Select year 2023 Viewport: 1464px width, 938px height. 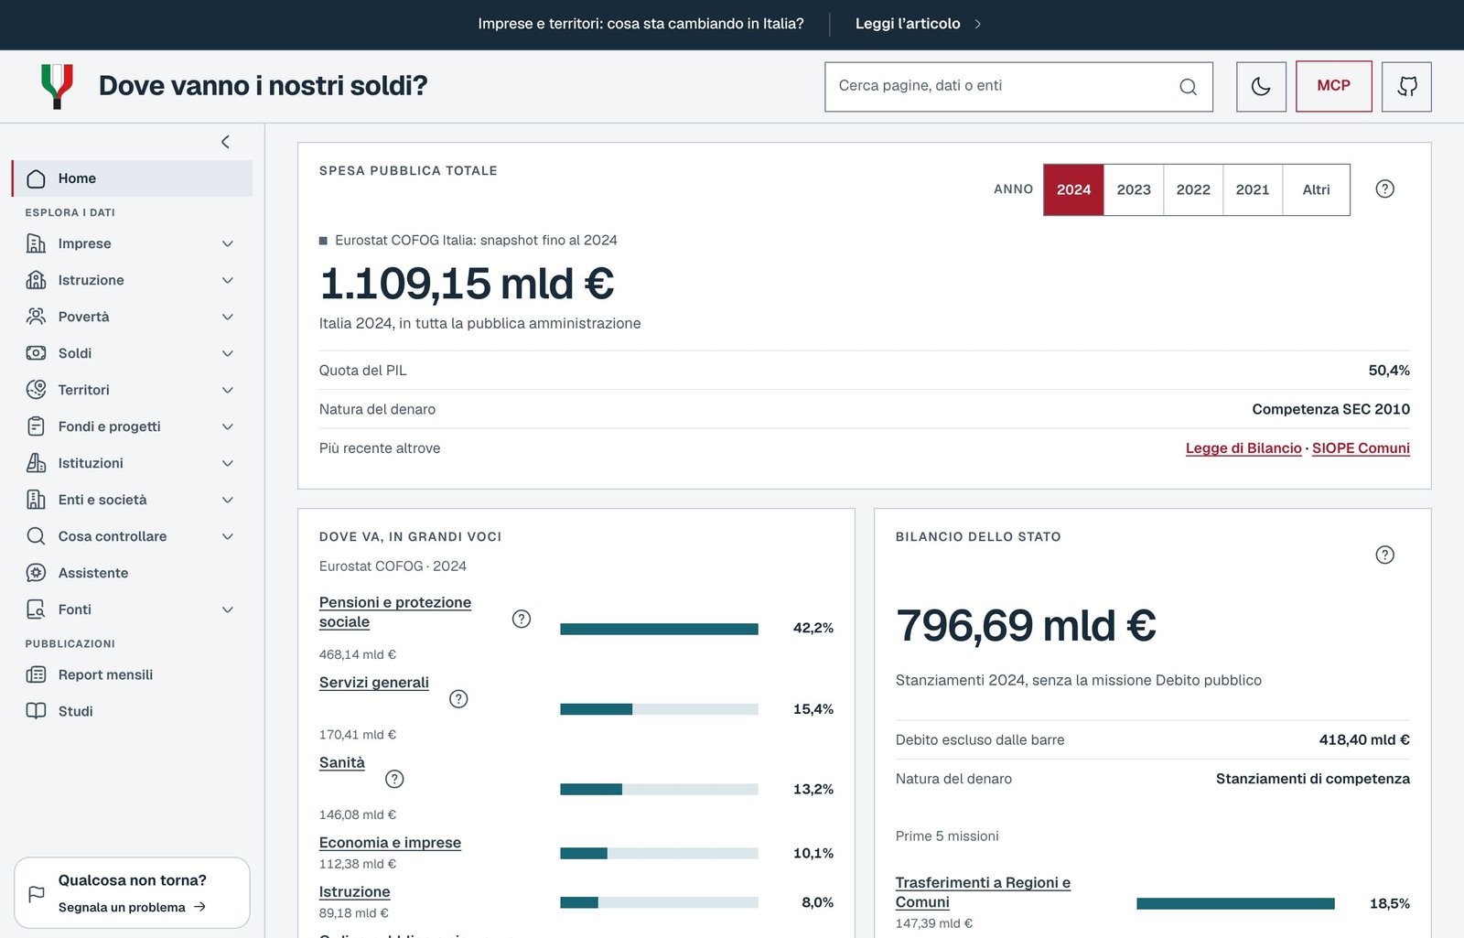point(1134,189)
